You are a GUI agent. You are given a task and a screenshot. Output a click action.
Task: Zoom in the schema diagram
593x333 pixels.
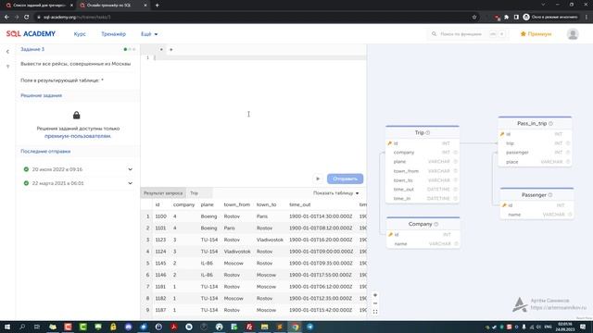[x=375, y=295]
